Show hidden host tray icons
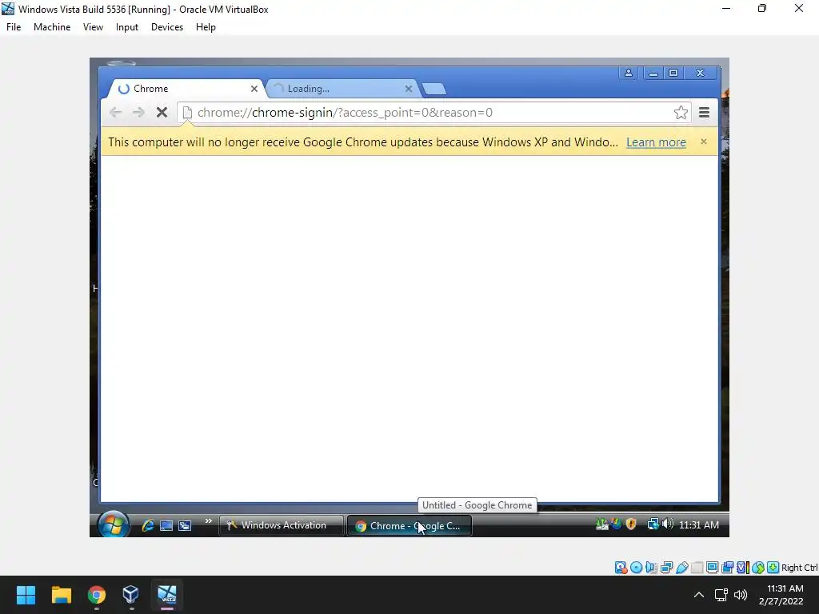The height and width of the screenshot is (614, 819). [699, 595]
